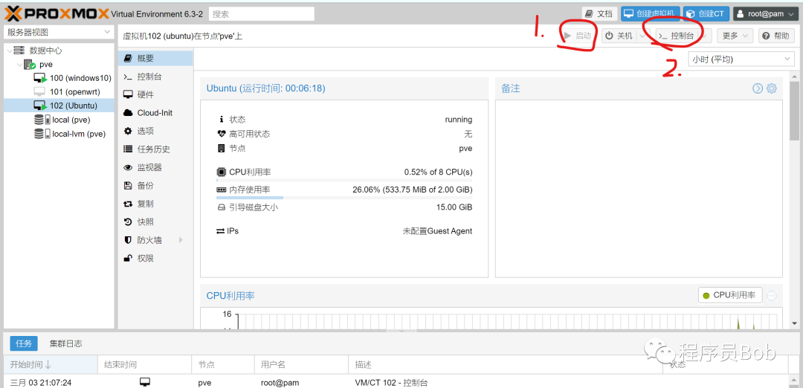The width and height of the screenshot is (803, 388).
Task: Click the 备注 panel gear edit icon
Action: click(x=771, y=88)
